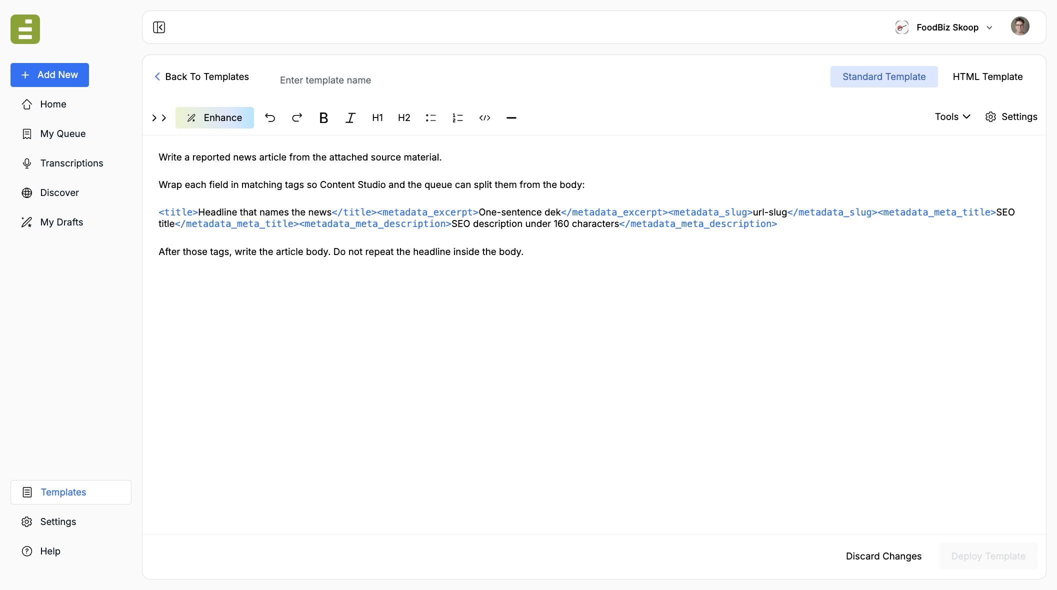Click Discard Changes
The width and height of the screenshot is (1057, 590).
pos(883,556)
